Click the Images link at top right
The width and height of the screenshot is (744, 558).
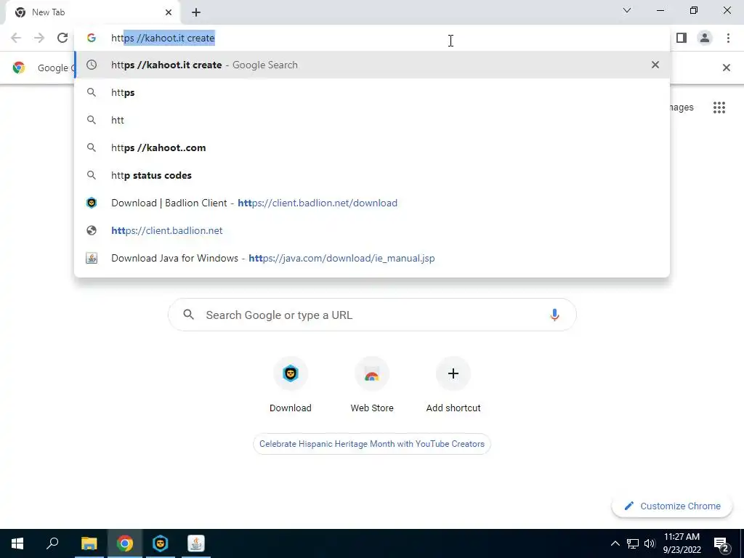pos(682,108)
